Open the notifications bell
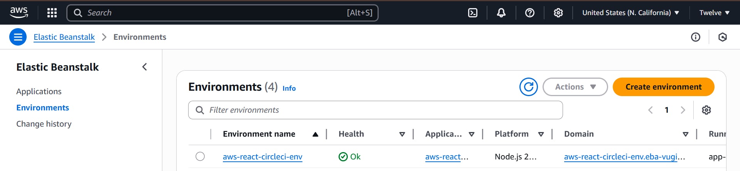The width and height of the screenshot is (740, 171). point(501,13)
